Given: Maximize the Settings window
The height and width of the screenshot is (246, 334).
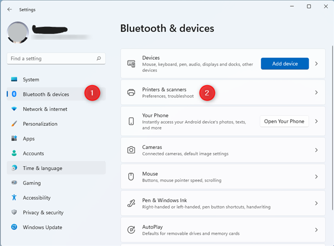Looking at the screenshot, I should tap(309, 6).
